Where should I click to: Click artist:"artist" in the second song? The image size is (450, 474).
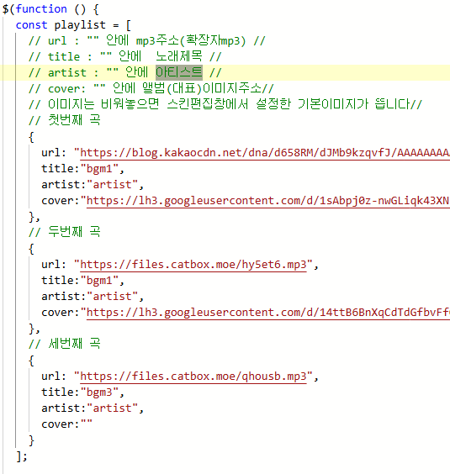point(93,296)
